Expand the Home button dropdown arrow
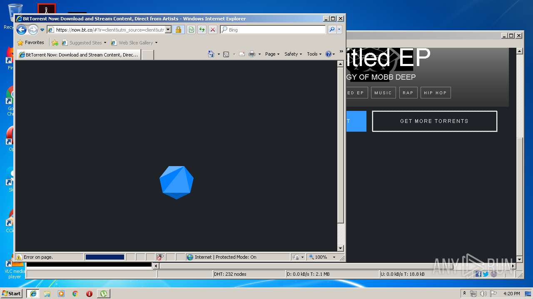The image size is (533, 299). (x=219, y=54)
